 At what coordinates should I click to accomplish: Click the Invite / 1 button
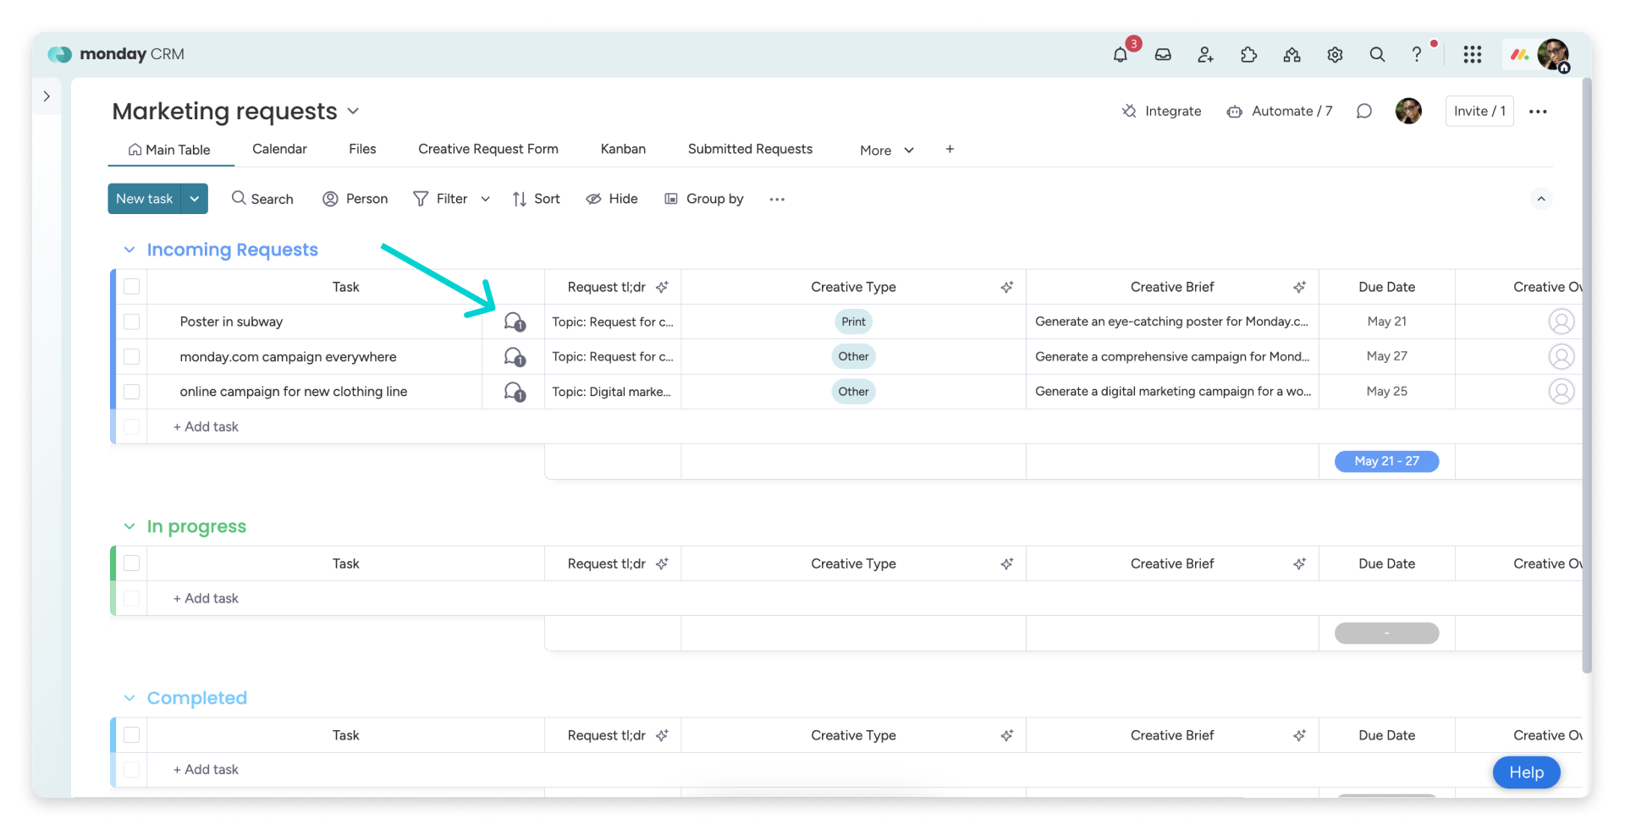pos(1479,111)
